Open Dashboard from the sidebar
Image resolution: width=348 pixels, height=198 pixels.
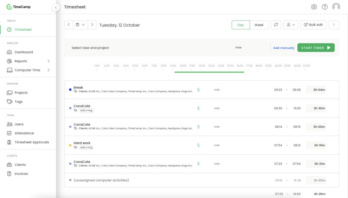point(23,52)
